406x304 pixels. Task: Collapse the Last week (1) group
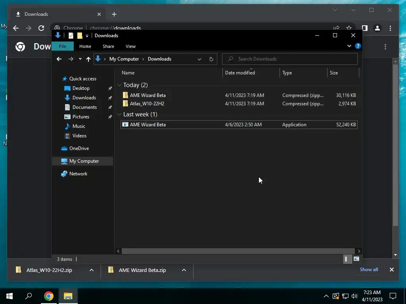coord(119,114)
